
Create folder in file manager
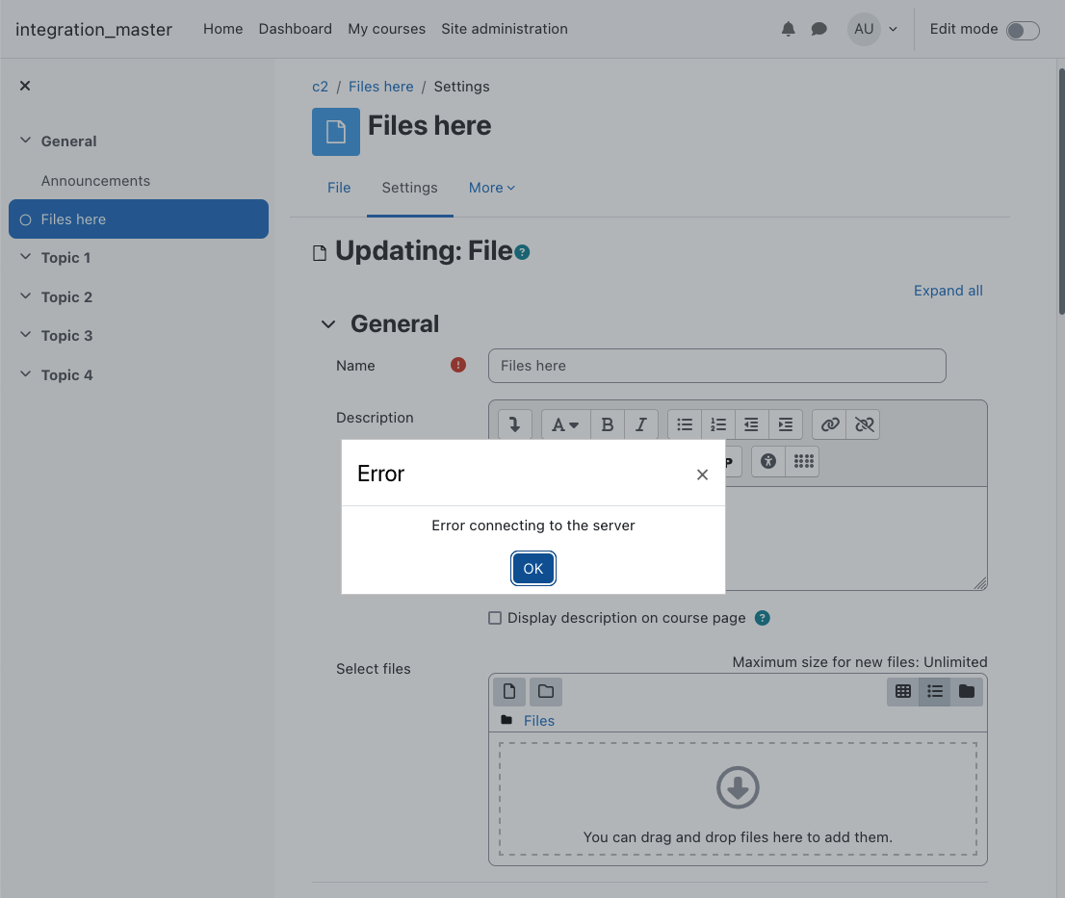pyautogui.click(x=545, y=692)
